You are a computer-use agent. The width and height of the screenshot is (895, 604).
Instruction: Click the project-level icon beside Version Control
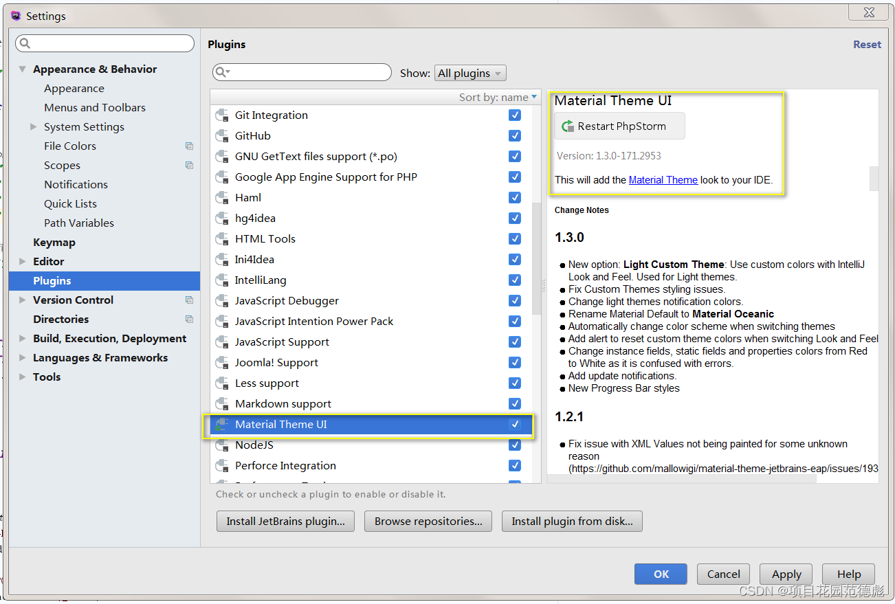pyautogui.click(x=189, y=300)
